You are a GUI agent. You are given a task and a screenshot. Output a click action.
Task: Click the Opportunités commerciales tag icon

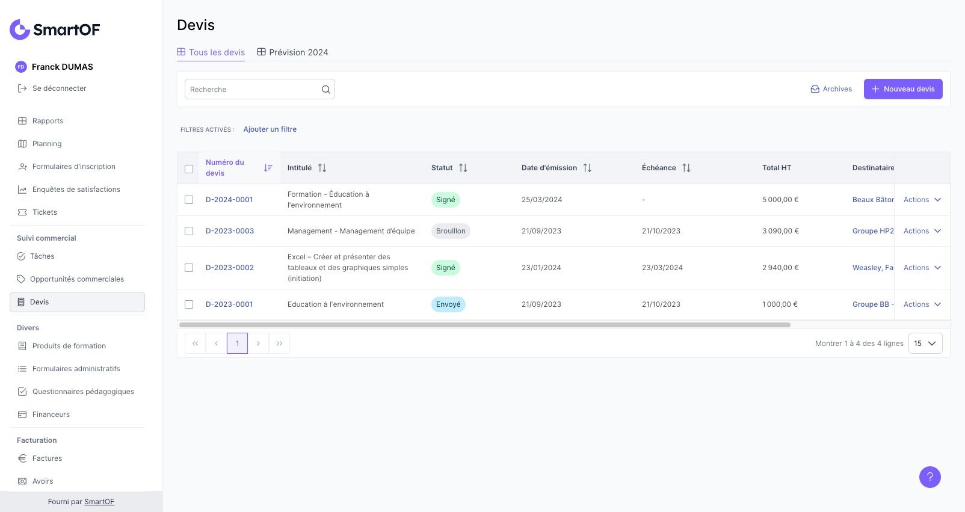tap(21, 279)
